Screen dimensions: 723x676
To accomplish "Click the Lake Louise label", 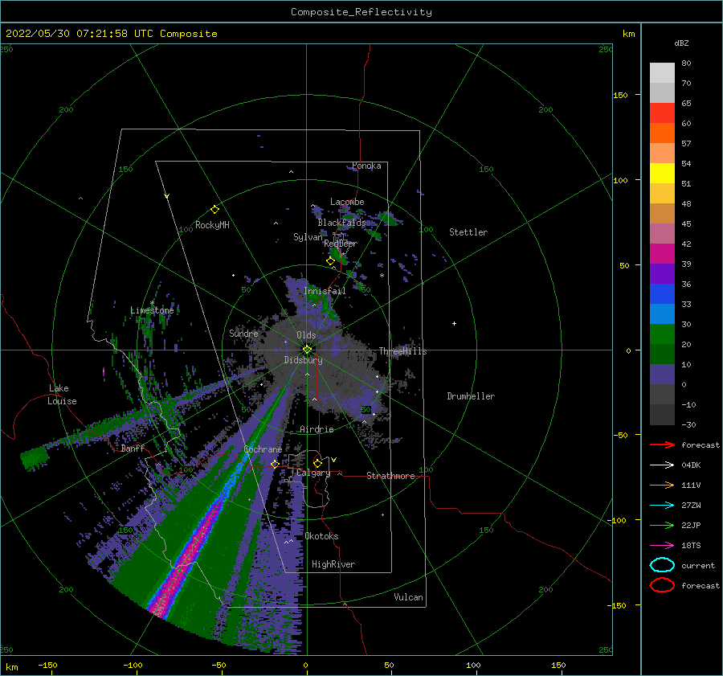I will tap(62, 395).
